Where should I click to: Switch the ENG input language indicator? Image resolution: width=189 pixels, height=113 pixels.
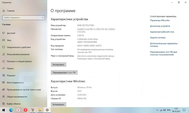[169, 110]
